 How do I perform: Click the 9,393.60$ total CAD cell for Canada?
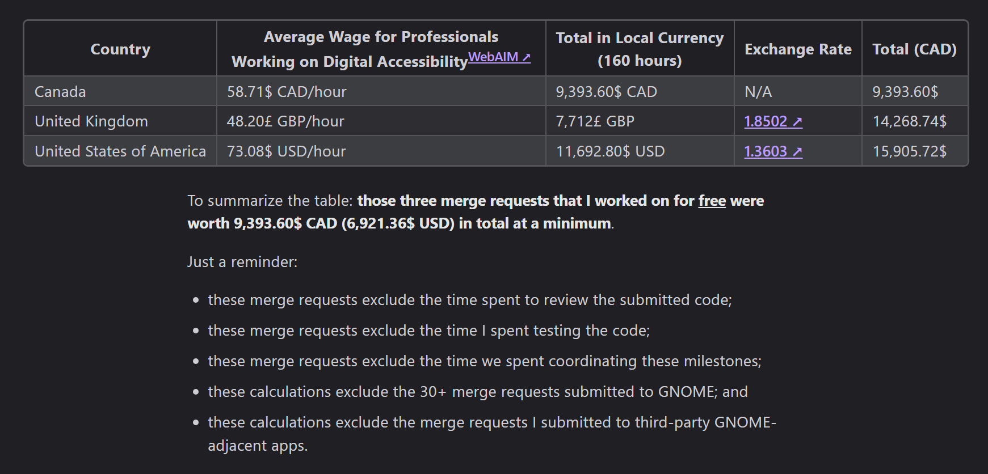[x=914, y=91]
